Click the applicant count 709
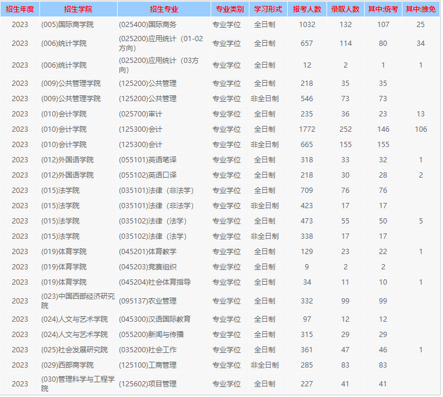Screen dimensions: 443x397 [307, 191]
